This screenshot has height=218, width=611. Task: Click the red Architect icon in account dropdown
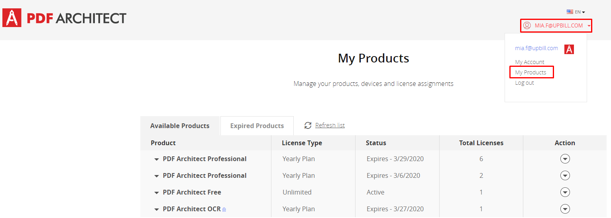(x=569, y=49)
